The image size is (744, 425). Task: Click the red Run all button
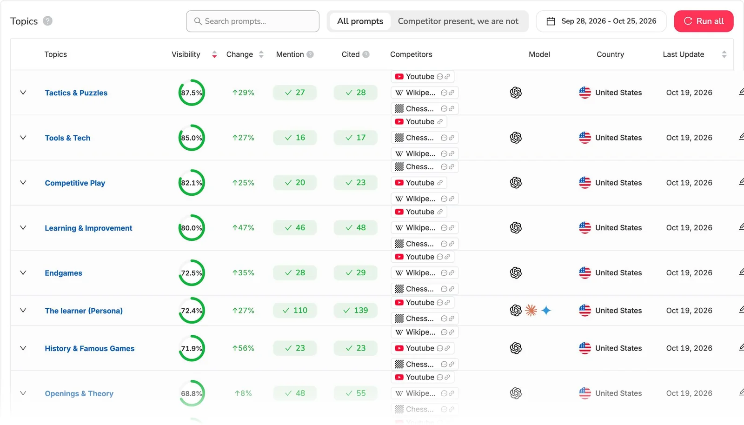click(704, 21)
